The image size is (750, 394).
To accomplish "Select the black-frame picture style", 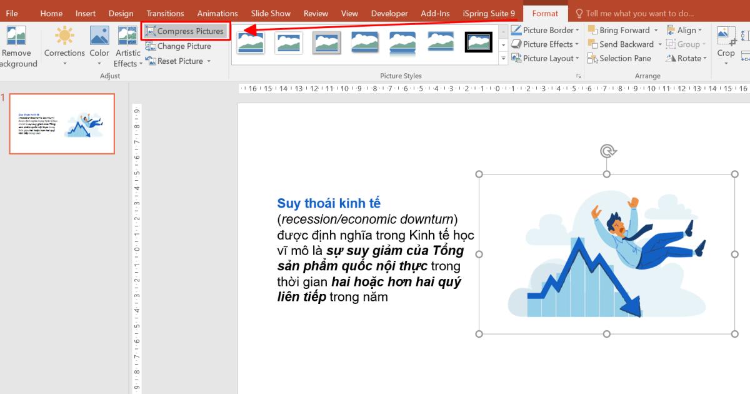I will (478, 42).
